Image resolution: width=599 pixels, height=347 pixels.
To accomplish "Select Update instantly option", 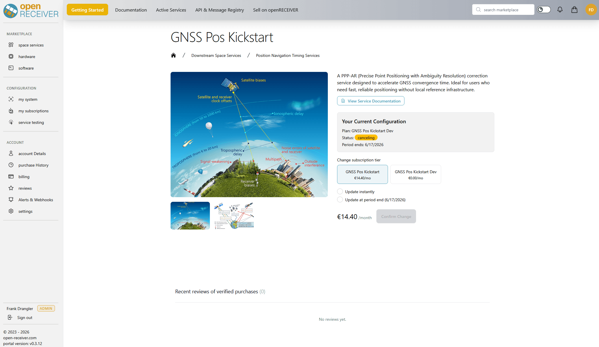I will click(340, 191).
